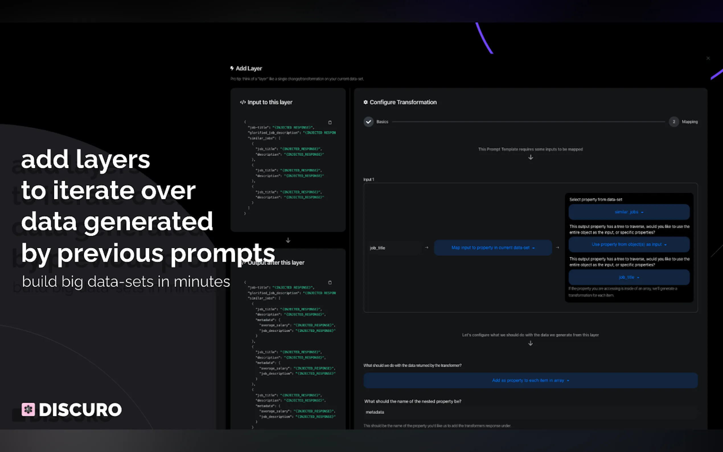Go to step 2 Mapping circle
723x452 pixels.
coord(674,122)
